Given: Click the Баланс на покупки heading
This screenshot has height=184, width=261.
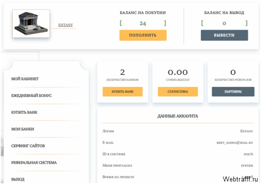Looking at the screenshot, I should 143,12.
